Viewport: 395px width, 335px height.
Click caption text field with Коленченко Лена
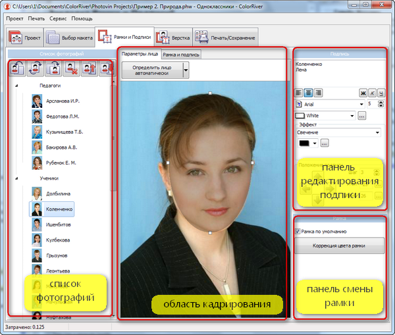tap(340, 73)
